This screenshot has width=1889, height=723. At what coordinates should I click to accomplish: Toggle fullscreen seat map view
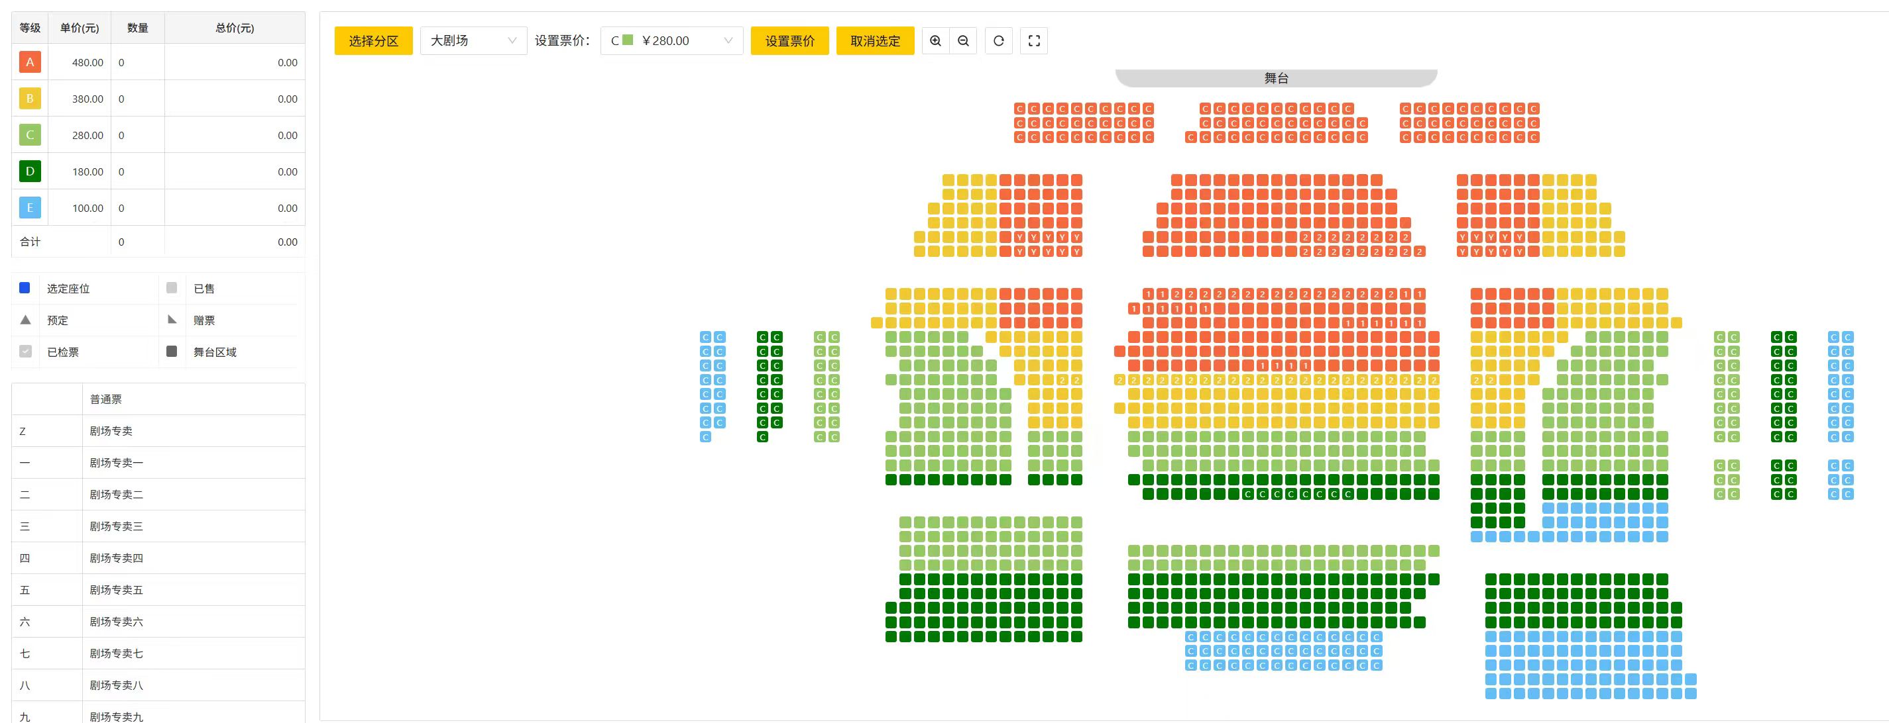click(1033, 41)
